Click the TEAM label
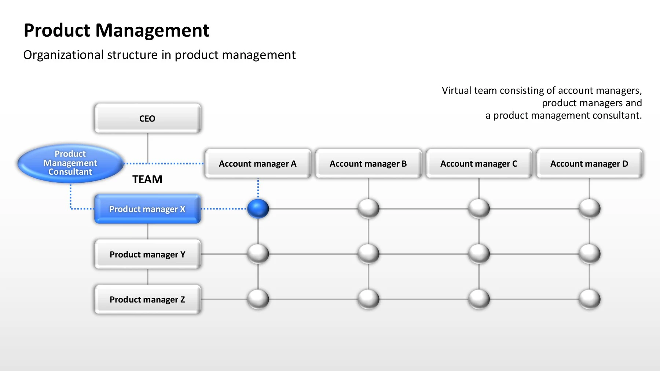660x371 pixels. (x=147, y=179)
